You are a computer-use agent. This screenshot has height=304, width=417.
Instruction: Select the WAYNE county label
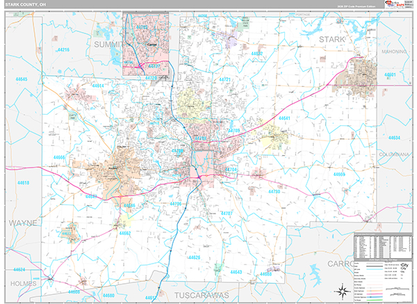coord(23,223)
